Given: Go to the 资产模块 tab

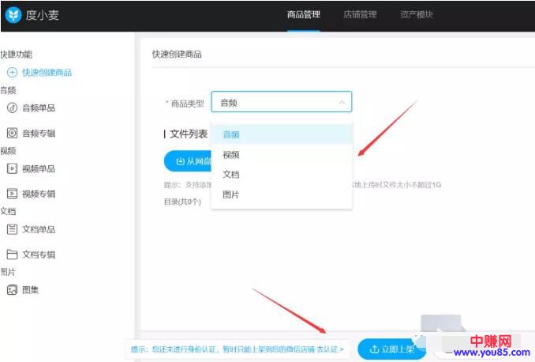Looking at the screenshot, I should coord(416,15).
